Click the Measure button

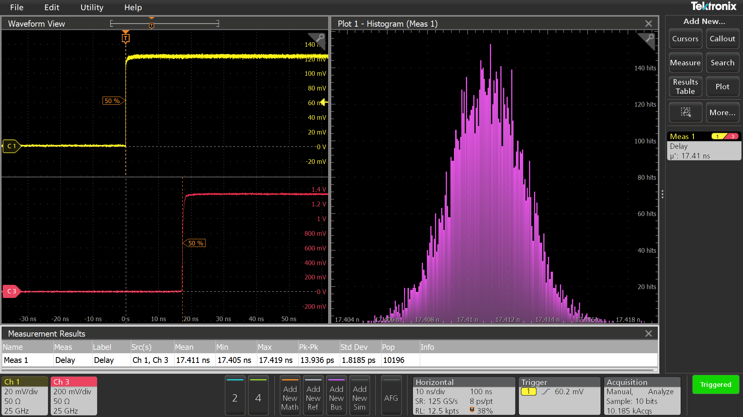click(x=685, y=63)
